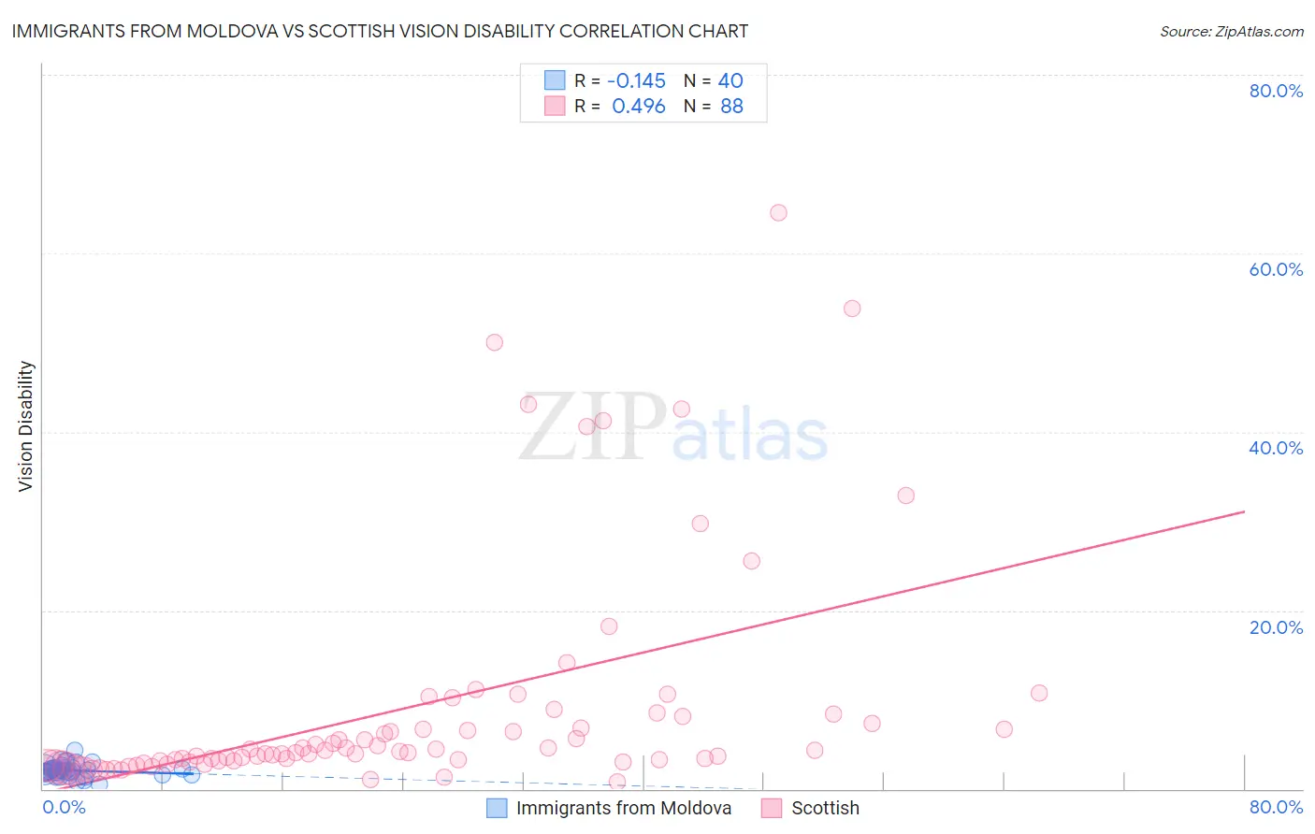The image size is (1315, 834).
Task: Click the pink data point near 54%
Action: (852, 309)
